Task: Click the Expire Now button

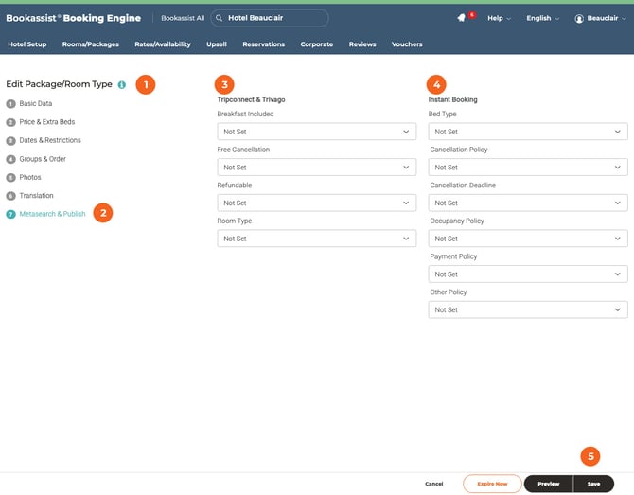Action: click(x=492, y=484)
